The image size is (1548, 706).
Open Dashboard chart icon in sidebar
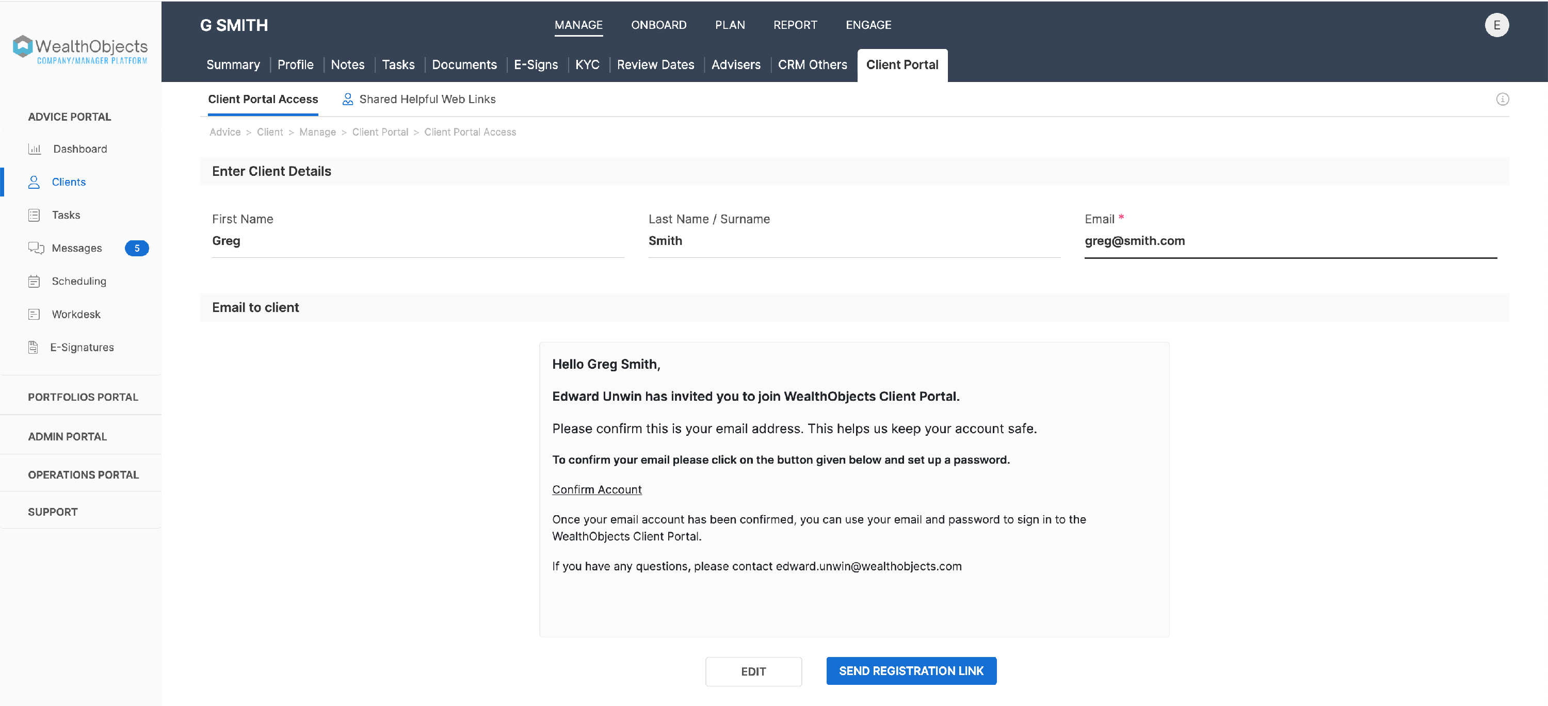click(34, 149)
